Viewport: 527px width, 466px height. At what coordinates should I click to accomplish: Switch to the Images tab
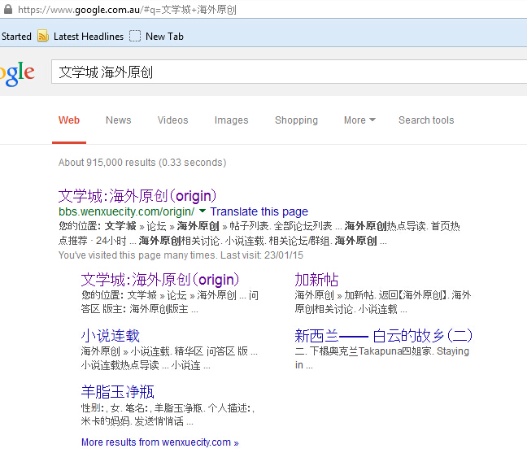click(231, 120)
